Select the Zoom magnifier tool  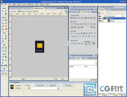click(x=6, y=74)
